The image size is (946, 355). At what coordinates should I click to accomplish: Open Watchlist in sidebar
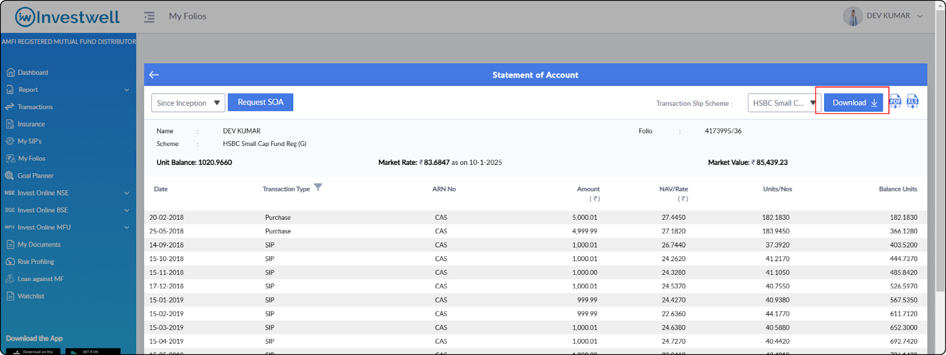[31, 296]
